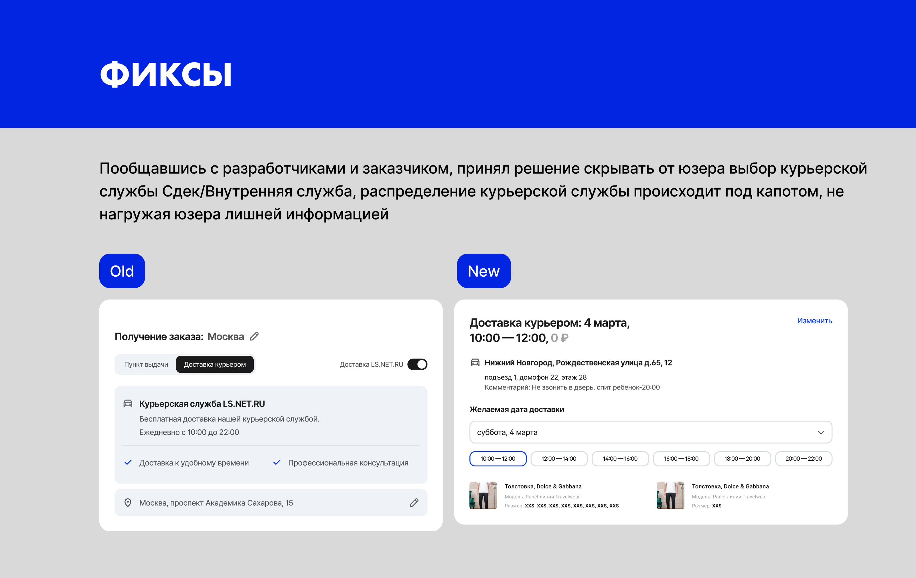Click the Изменить link
916x578 pixels.
click(814, 320)
